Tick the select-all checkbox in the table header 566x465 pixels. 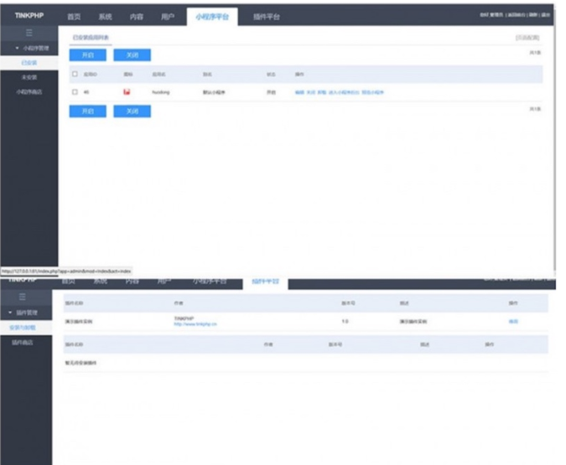75,74
